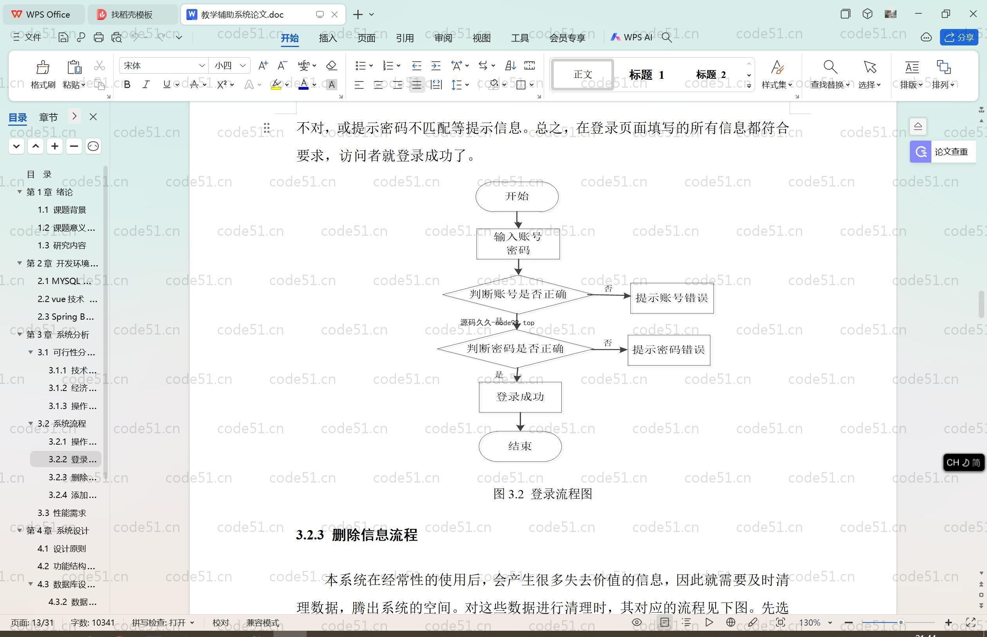Click the smart outline refresh icon in sidebar
The image size is (987, 637).
tap(93, 146)
